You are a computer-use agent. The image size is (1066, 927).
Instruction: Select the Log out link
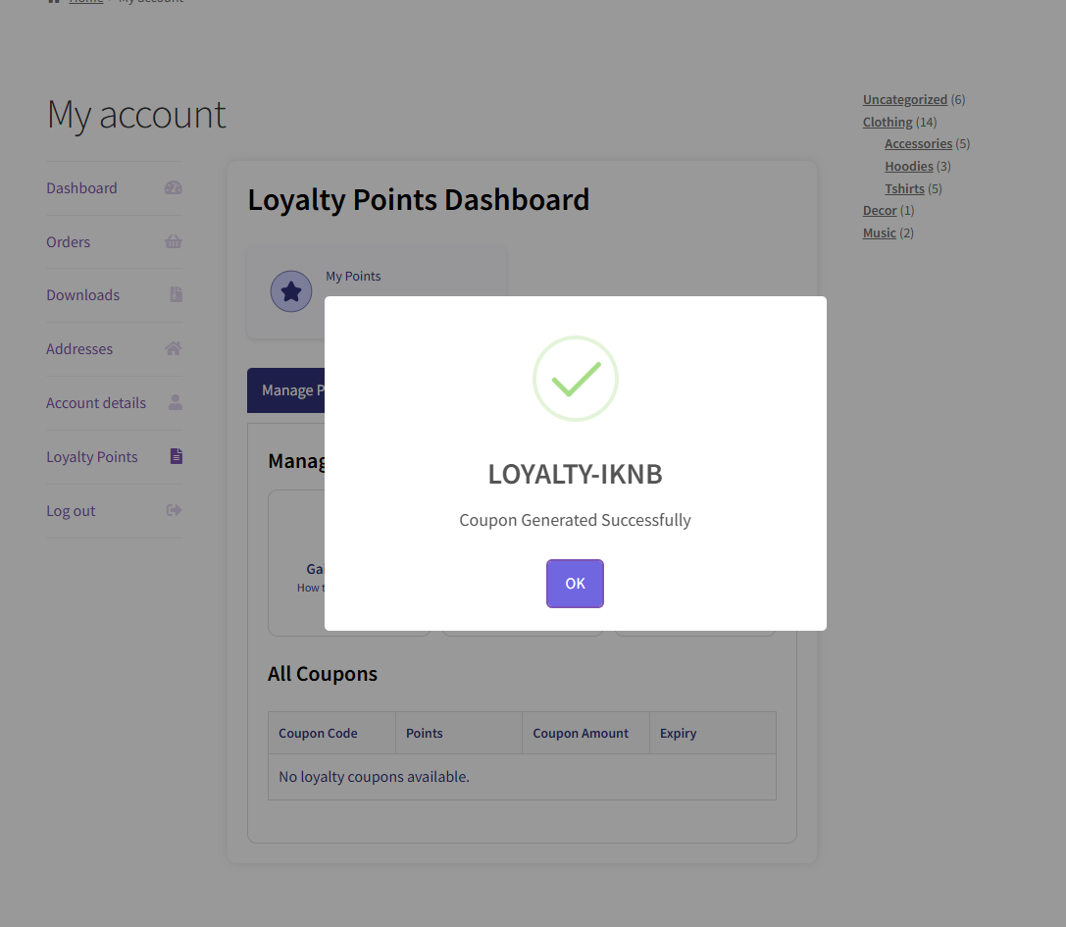click(71, 511)
